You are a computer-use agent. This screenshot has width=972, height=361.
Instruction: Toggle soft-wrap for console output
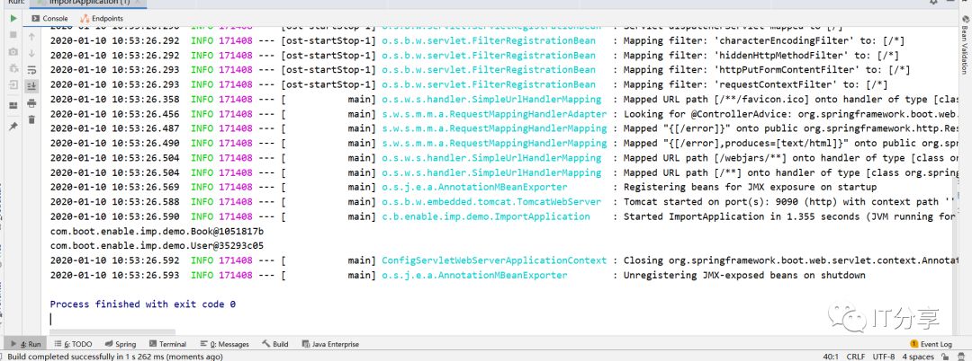31,69
